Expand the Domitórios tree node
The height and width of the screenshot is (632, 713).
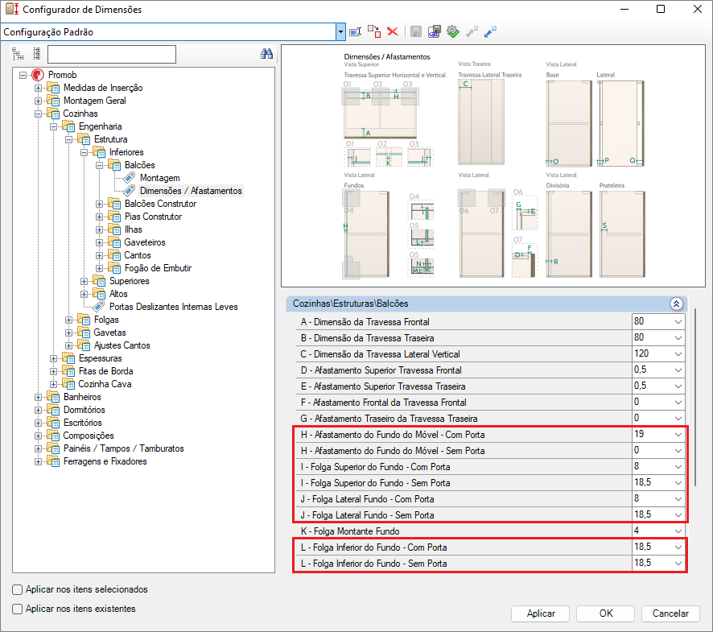pyautogui.click(x=38, y=410)
